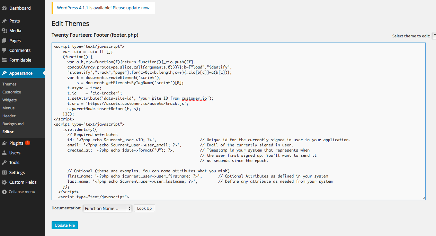Click the Media library icon

pyautogui.click(x=5, y=31)
